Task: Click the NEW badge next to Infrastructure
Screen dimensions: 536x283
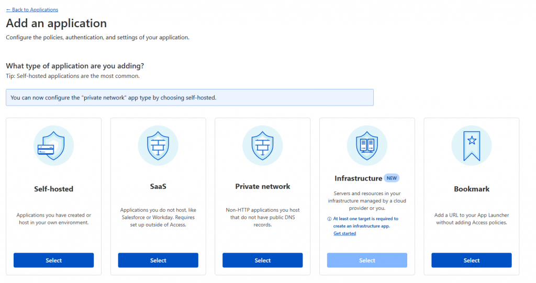Action: click(x=392, y=178)
